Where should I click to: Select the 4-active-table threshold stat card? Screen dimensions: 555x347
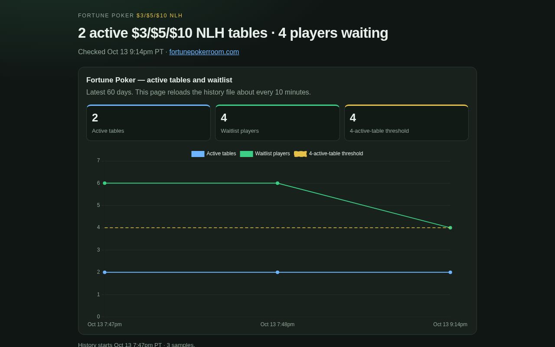pyautogui.click(x=406, y=123)
